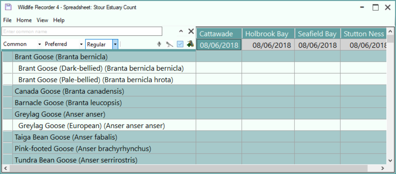Click the microphone voice input icon

pyautogui.click(x=159, y=44)
